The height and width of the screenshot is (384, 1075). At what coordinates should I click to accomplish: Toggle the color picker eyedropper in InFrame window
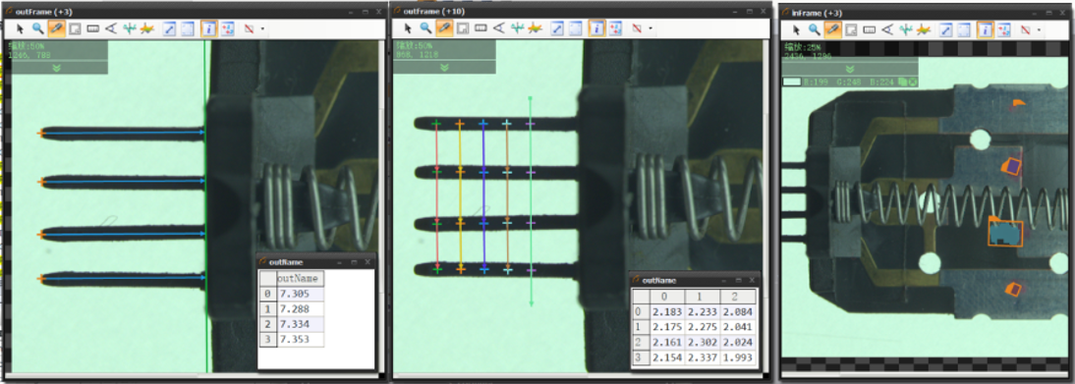(x=833, y=29)
